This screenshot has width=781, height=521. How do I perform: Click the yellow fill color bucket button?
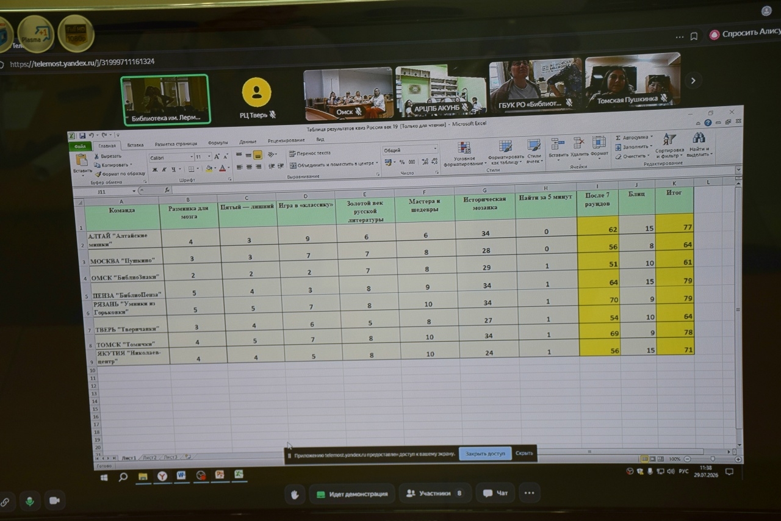[x=209, y=169]
